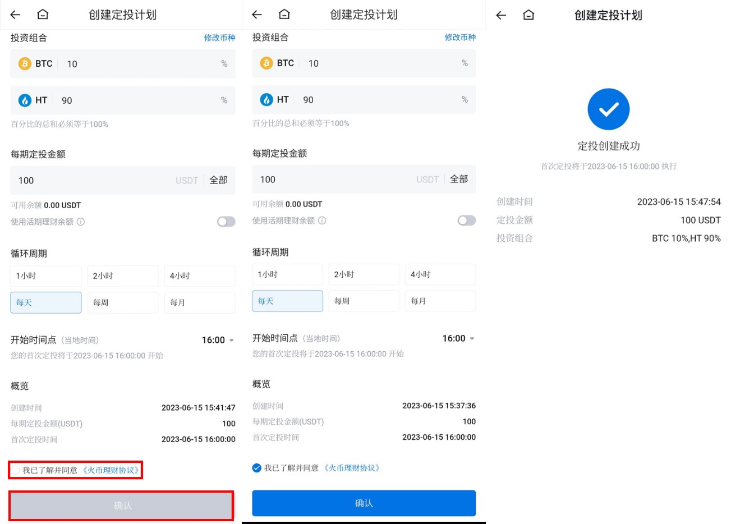Screen dimensions: 731x524
Task: Click 修改币种 link in left panel
Action: click(220, 38)
